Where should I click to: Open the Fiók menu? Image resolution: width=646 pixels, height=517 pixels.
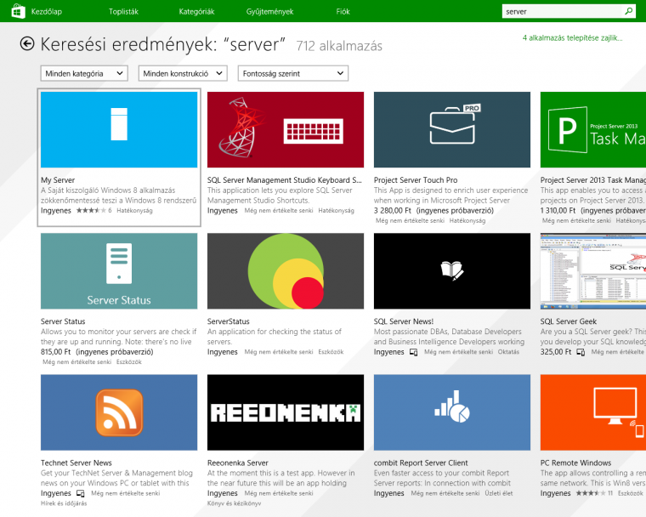(343, 12)
